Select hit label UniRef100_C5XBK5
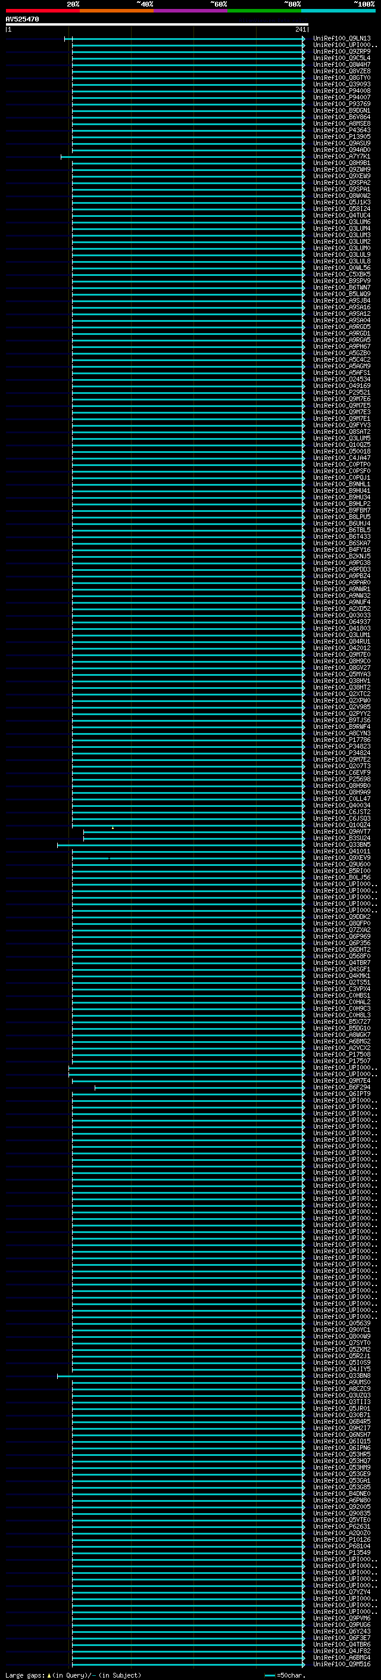 (342, 275)
